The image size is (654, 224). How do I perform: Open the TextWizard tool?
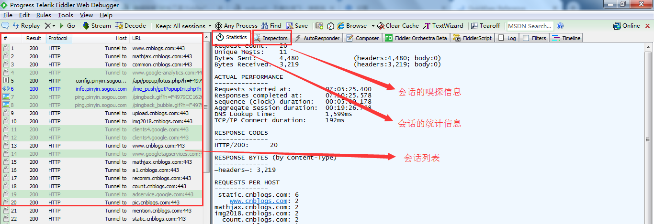click(443, 26)
